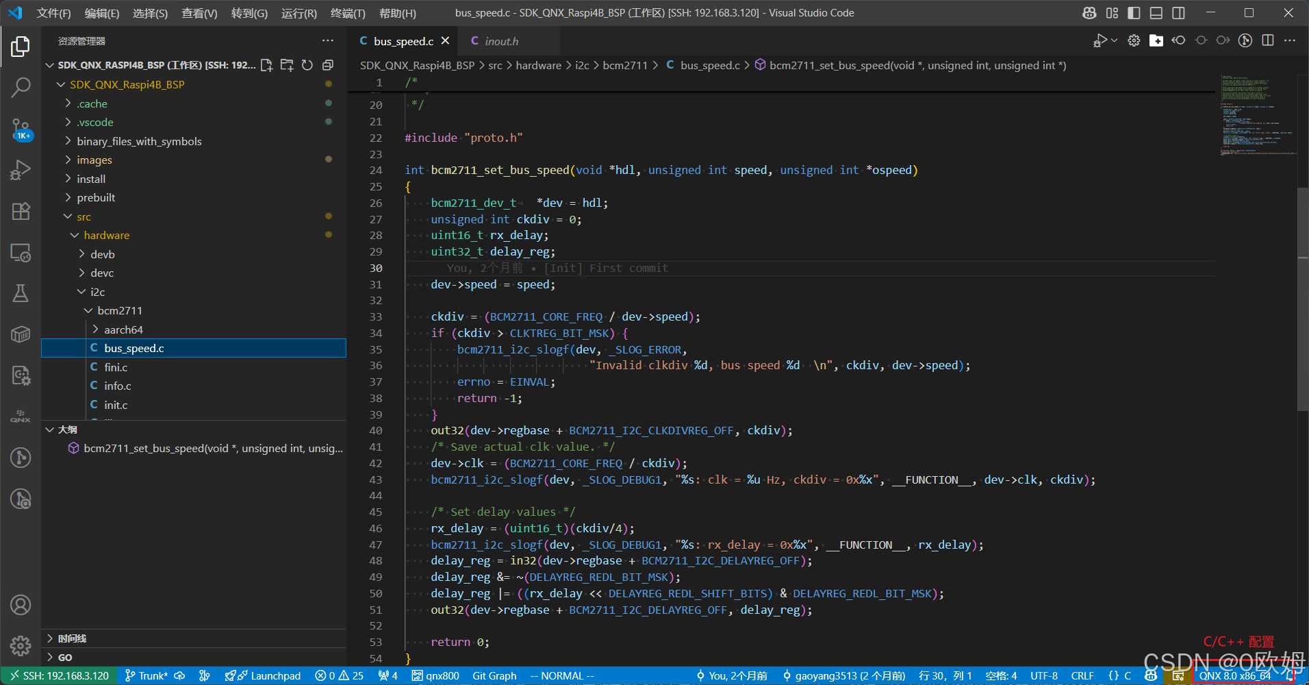1309x685 pixels.
Task: Click the code minimap preview
Action: 1257,116
